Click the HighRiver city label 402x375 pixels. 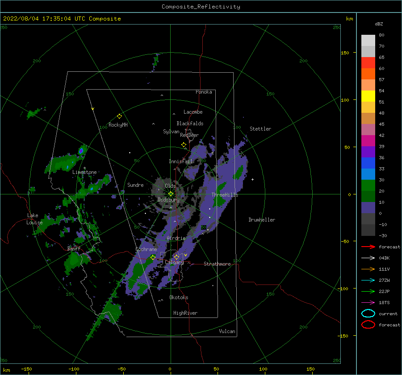point(185,313)
